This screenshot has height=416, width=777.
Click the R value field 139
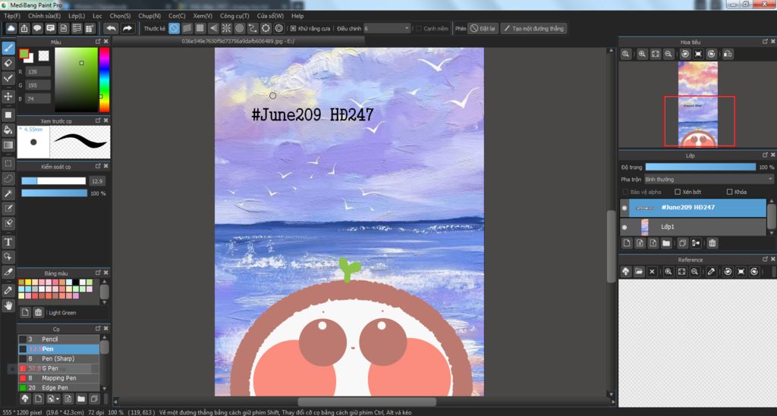click(x=38, y=72)
